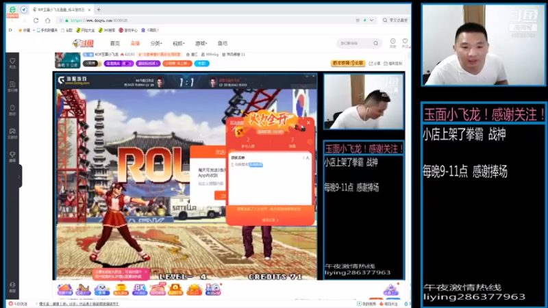The width and height of the screenshot is (548, 308).
Task: Expand the address bar dropdown arrow
Action: [371, 21]
